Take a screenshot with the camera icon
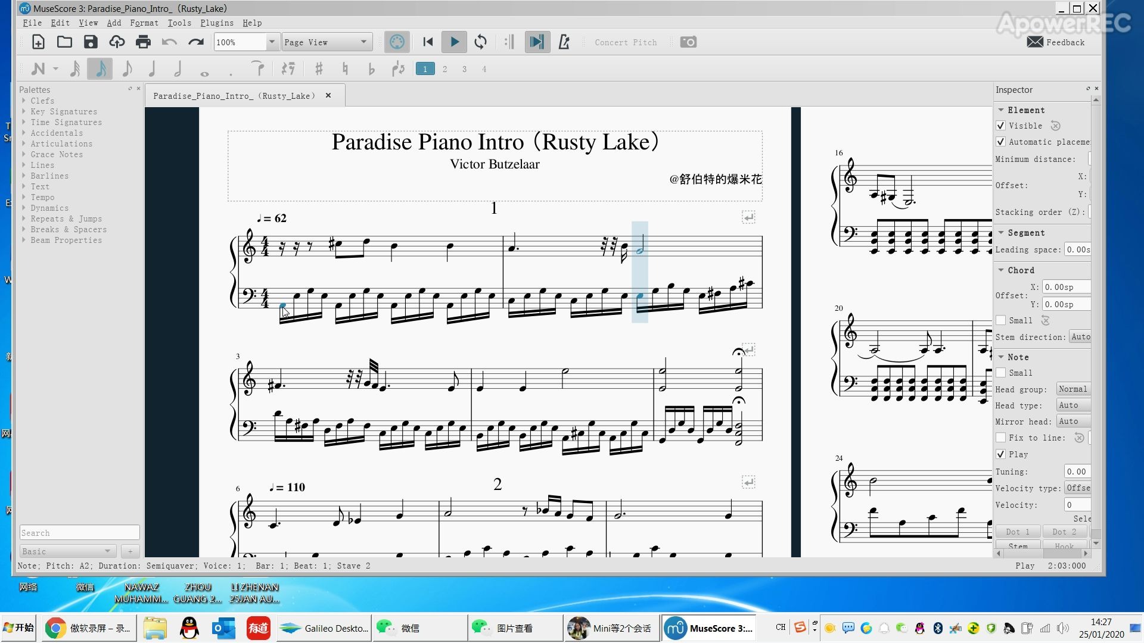This screenshot has width=1144, height=643. pos(688,42)
